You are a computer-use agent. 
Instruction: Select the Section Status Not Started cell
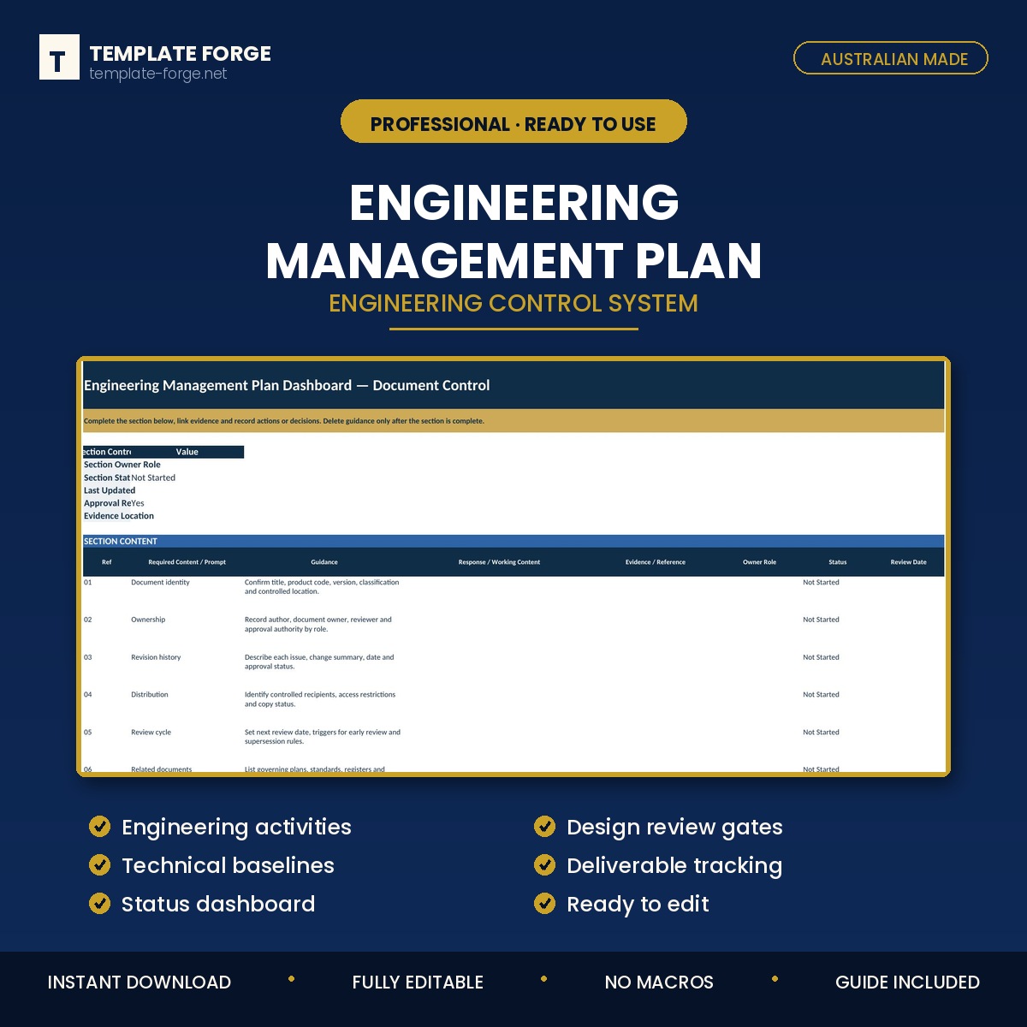click(x=153, y=478)
